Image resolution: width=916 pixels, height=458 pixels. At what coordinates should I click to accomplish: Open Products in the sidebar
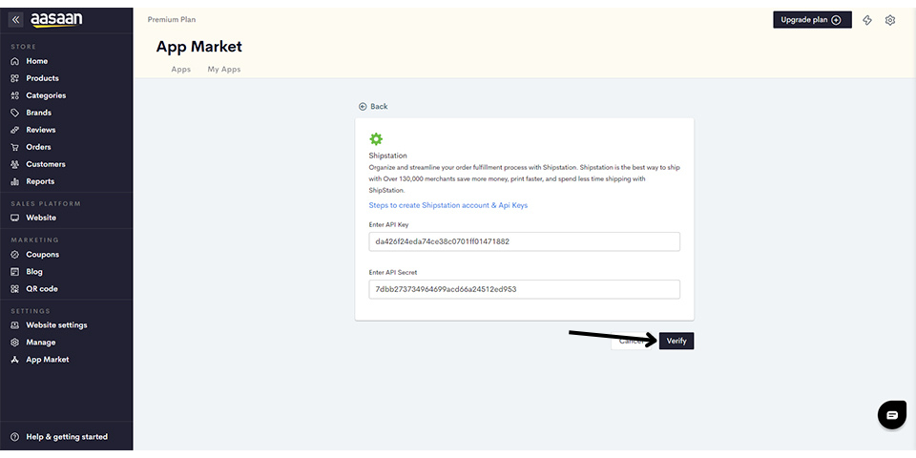click(x=42, y=78)
